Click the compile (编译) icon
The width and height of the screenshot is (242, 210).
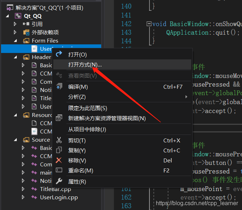(x=59, y=86)
